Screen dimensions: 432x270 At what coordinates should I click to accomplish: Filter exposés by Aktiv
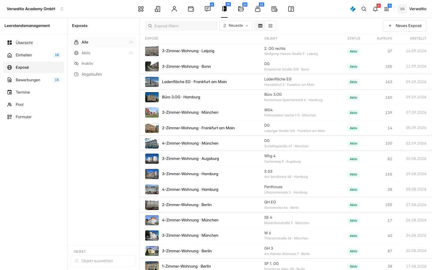click(x=103, y=53)
